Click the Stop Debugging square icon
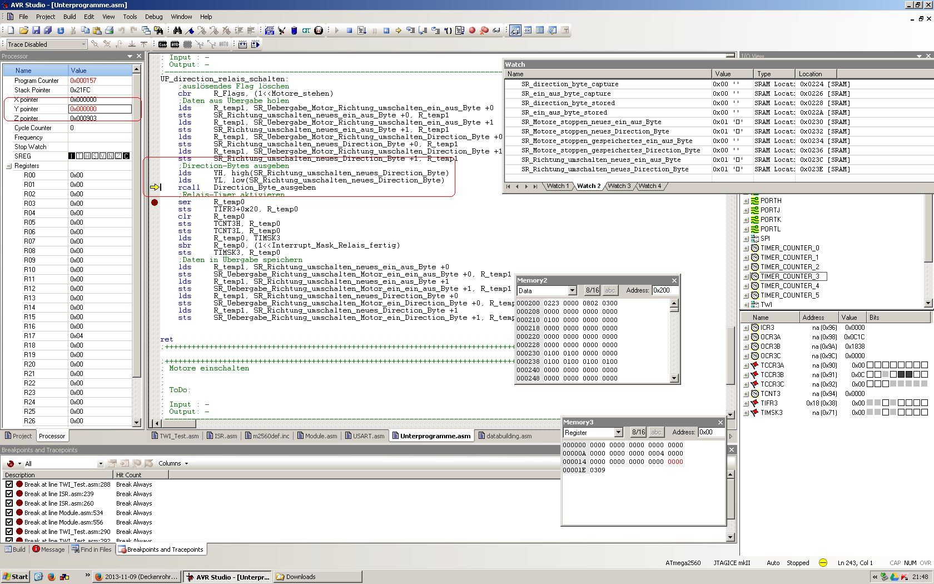This screenshot has height=584, width=934. coord(349,31)
